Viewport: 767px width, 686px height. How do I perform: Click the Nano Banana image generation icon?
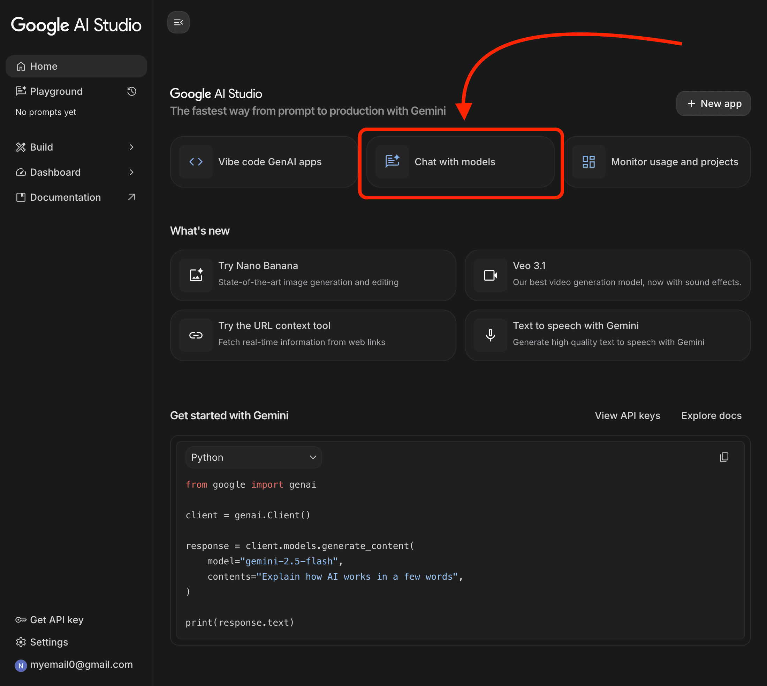pos(196,275)
